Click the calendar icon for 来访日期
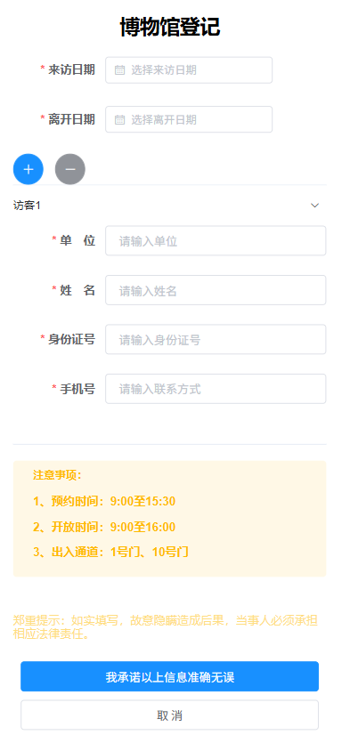Screen dimensions: 342x743 pos(120,70)
